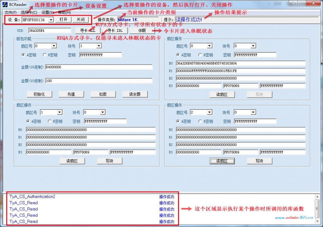Click 写块 button in sector 1 panel

110,161
